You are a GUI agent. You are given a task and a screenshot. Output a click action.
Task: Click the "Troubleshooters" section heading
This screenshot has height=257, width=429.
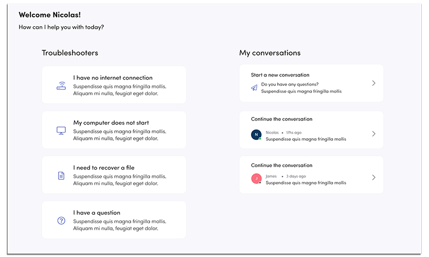click(x=70, y=53)
